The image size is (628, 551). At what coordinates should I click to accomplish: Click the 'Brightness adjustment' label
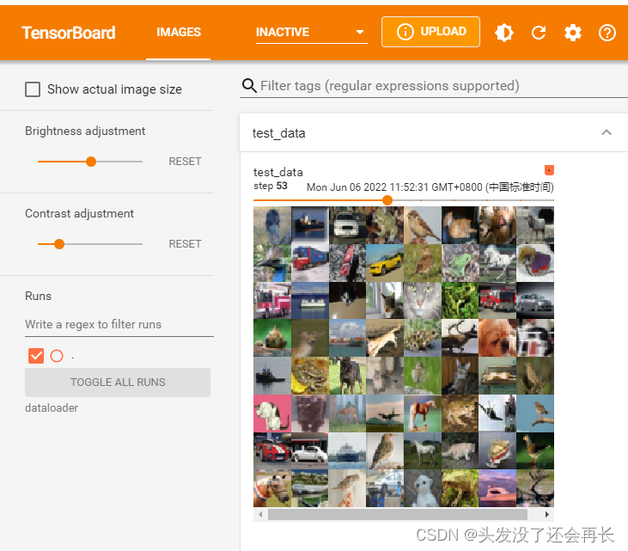click(85, 131)
